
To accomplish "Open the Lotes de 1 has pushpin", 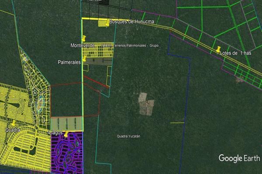I will [x=218, y=50].
